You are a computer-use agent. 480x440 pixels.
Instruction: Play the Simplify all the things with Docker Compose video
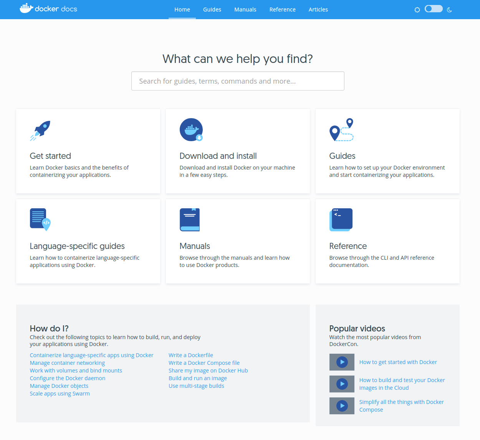(x=342, y=405)
